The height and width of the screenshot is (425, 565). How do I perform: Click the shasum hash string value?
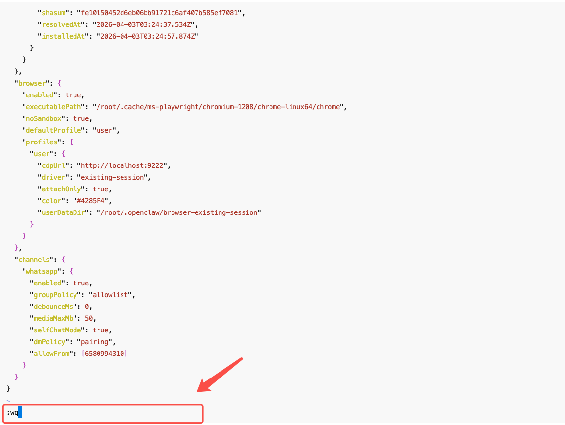[x=160, y=13]
